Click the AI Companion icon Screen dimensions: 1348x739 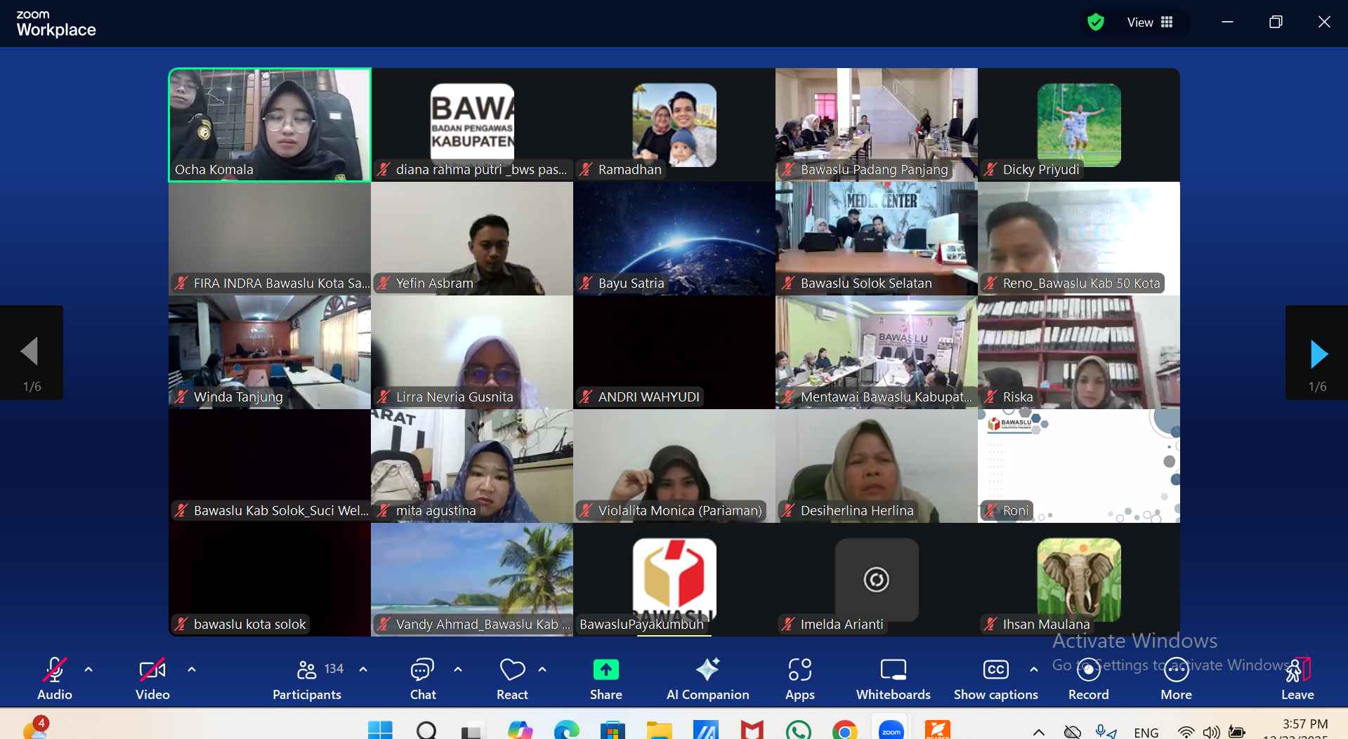tap(707, 670)
